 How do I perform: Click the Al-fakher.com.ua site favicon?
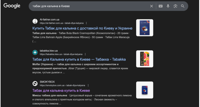click(x=35, y=21)
